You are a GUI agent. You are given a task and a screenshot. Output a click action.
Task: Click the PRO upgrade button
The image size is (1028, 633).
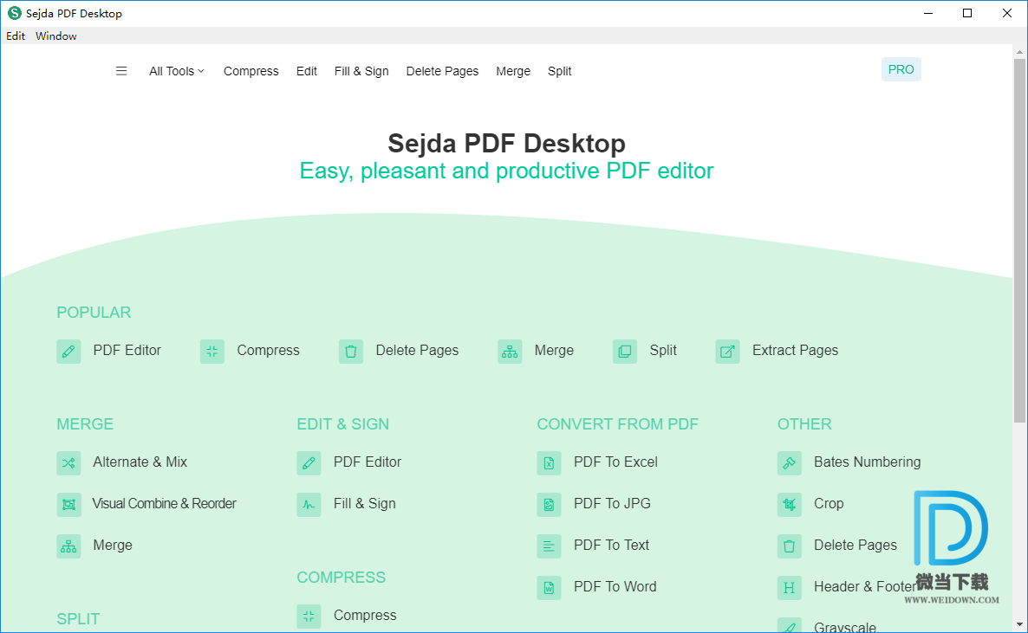tap(901, 69)
